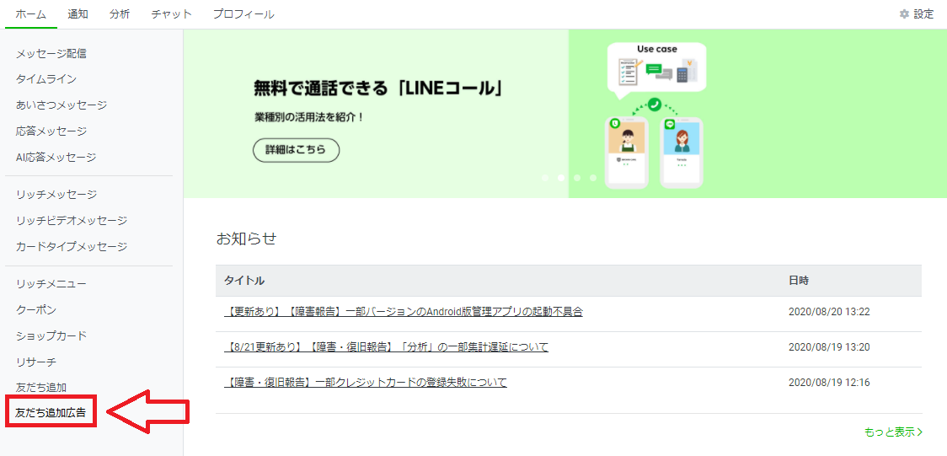Select あいさつメッセージ in sidebar

(62, 105)
